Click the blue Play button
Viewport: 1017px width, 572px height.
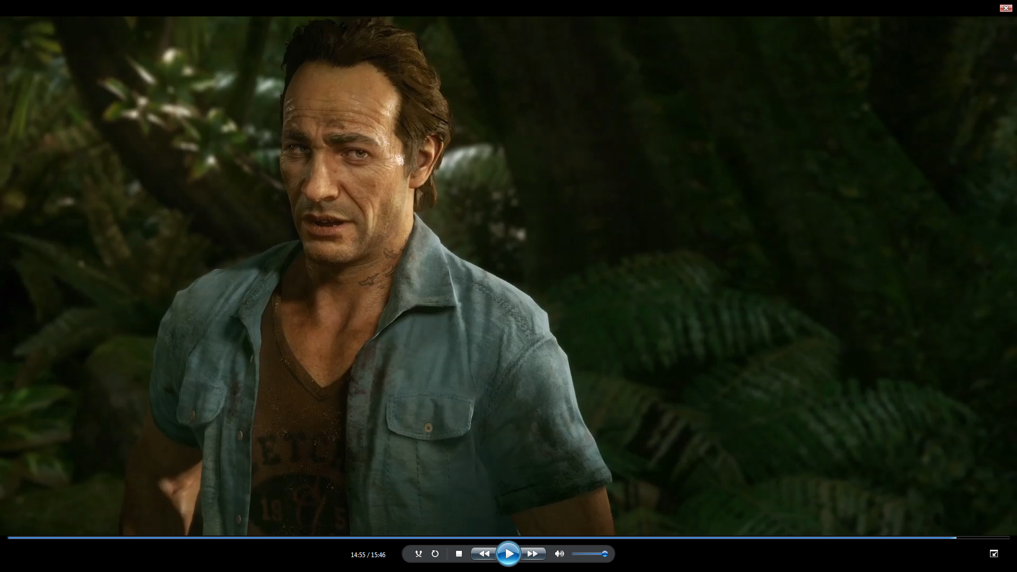coord(508,554)
